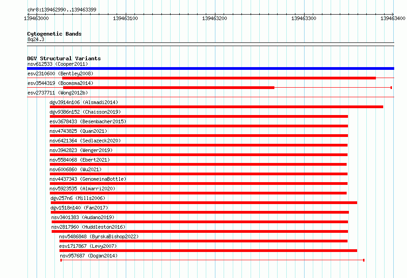Click the dgv9386n152 red variant bar
Screen dimensions: 407x278
pyautogui.click(x=199, y=116)
